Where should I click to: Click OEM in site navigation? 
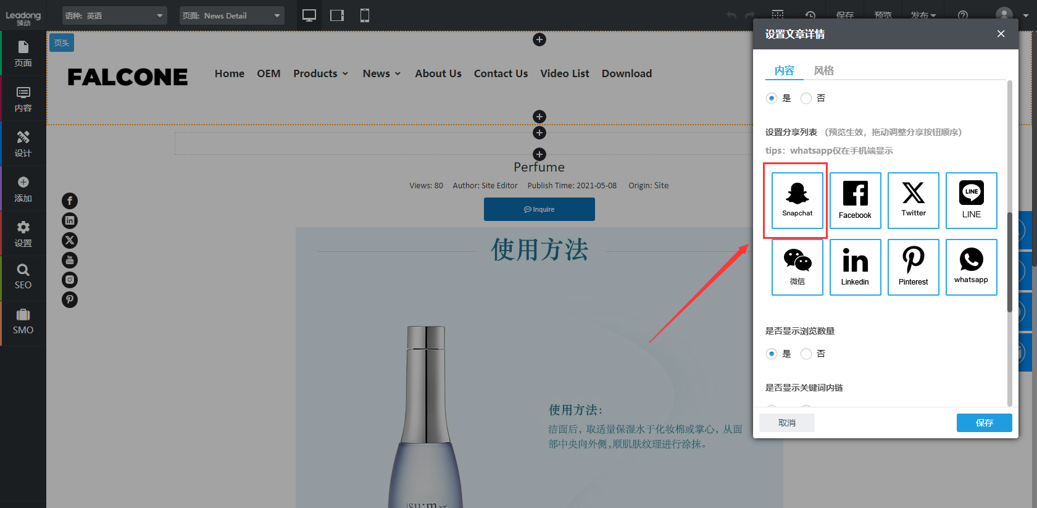click(x=269, y=73)
